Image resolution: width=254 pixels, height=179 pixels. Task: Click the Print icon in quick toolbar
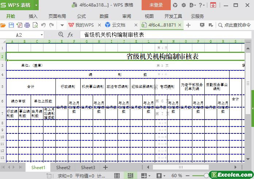pyautogui.click(x=27, y=25)
